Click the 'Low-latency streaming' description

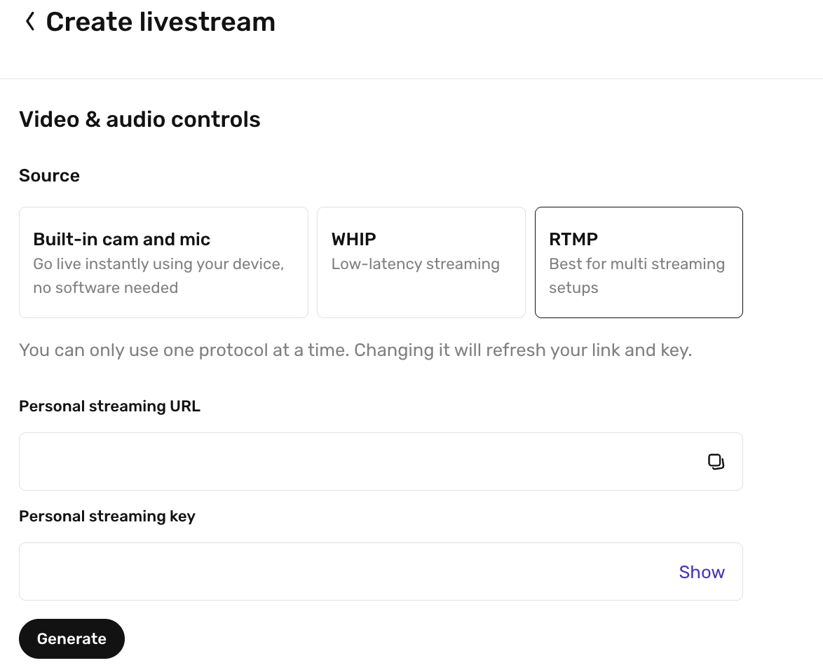(415, 264)
